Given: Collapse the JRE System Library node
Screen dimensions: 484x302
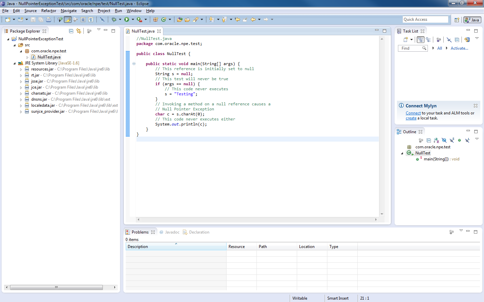Looking at the screenshot, I should 14,63.
